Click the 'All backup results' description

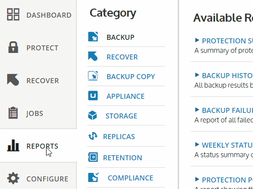click(224, 85)
